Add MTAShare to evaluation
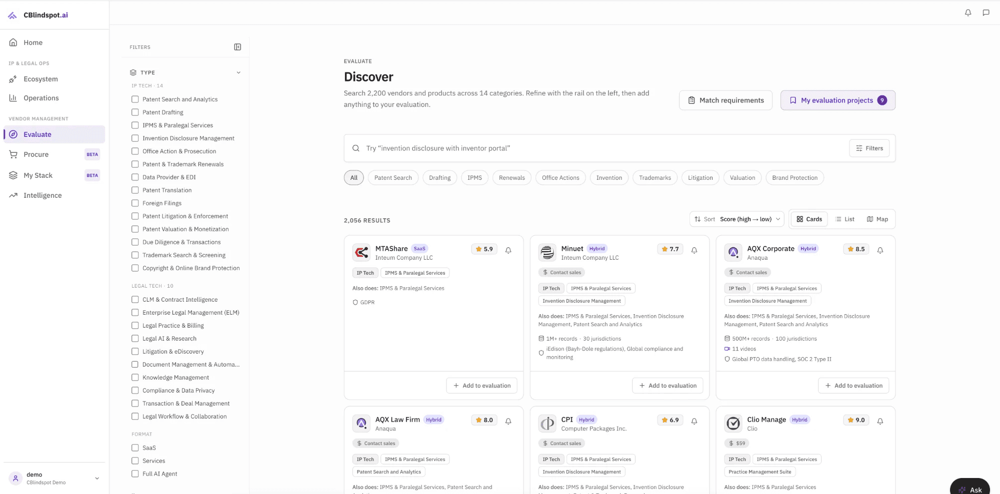The height and width of the screenshot is (494, 1000). click(482, 386)
